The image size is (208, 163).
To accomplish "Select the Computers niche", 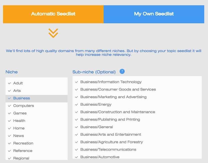I will 24,106.
